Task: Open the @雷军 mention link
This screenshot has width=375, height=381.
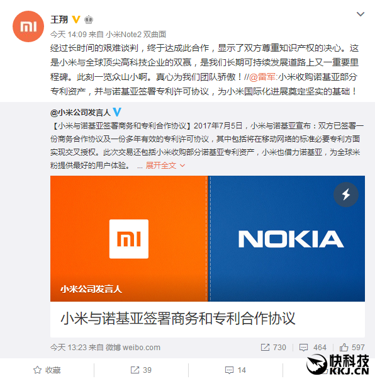Action: (x=262, y=77)
